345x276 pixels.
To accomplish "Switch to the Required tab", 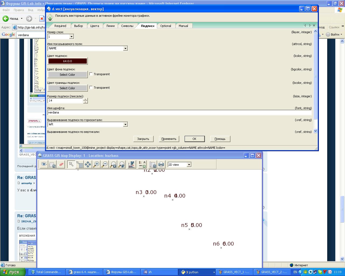I will pos(60,26).
